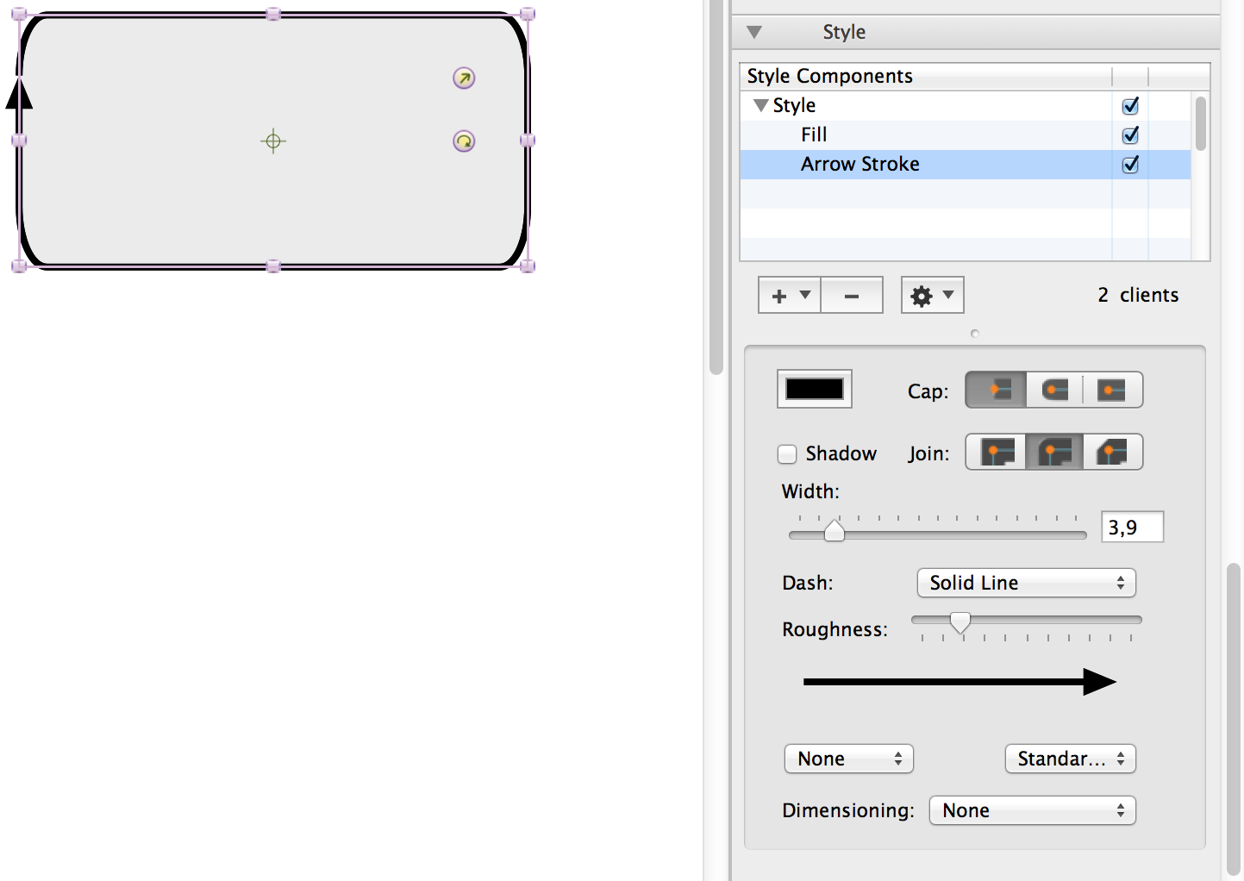Screen dimensions: 1244x881
Task: Choose the miter join icon
Action: pyautogui.click(x=996, y=452)
